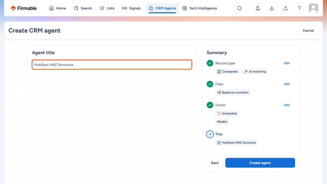This screenshot has width=327, height=184.
Task: Click the Create agent button
Action: coord(260,163)
